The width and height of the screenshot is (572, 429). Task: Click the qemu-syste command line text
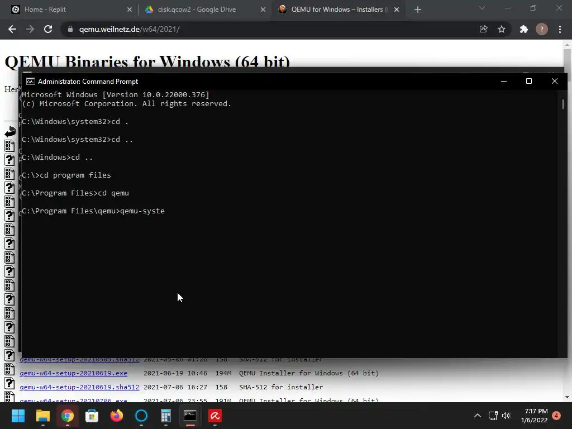[x=142, y=211]
